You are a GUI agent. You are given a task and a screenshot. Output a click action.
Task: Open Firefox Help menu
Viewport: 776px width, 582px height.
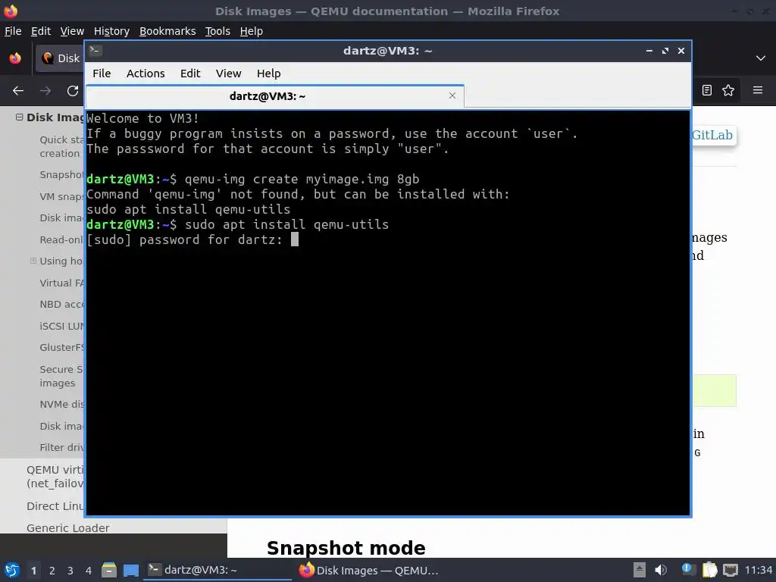(x=251, y=31)
